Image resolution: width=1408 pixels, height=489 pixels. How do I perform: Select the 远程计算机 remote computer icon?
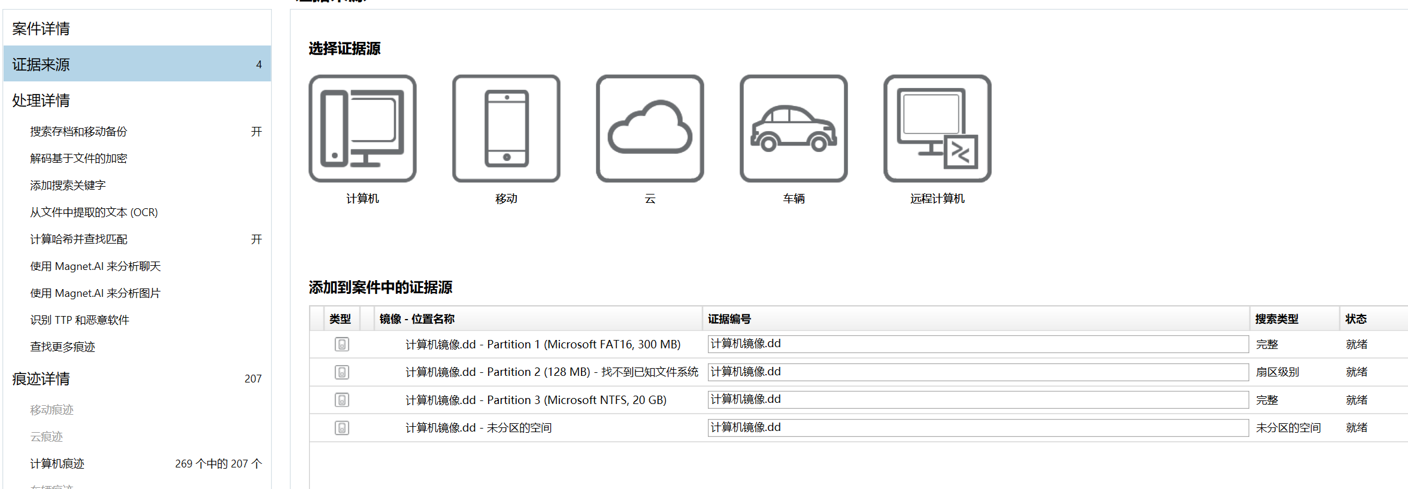point(937,128)
